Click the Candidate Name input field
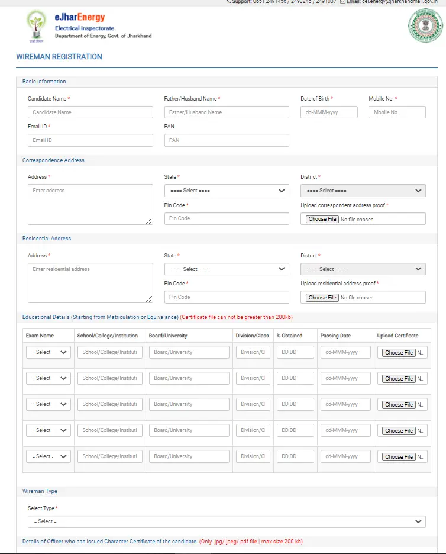 tap(90, 112)
